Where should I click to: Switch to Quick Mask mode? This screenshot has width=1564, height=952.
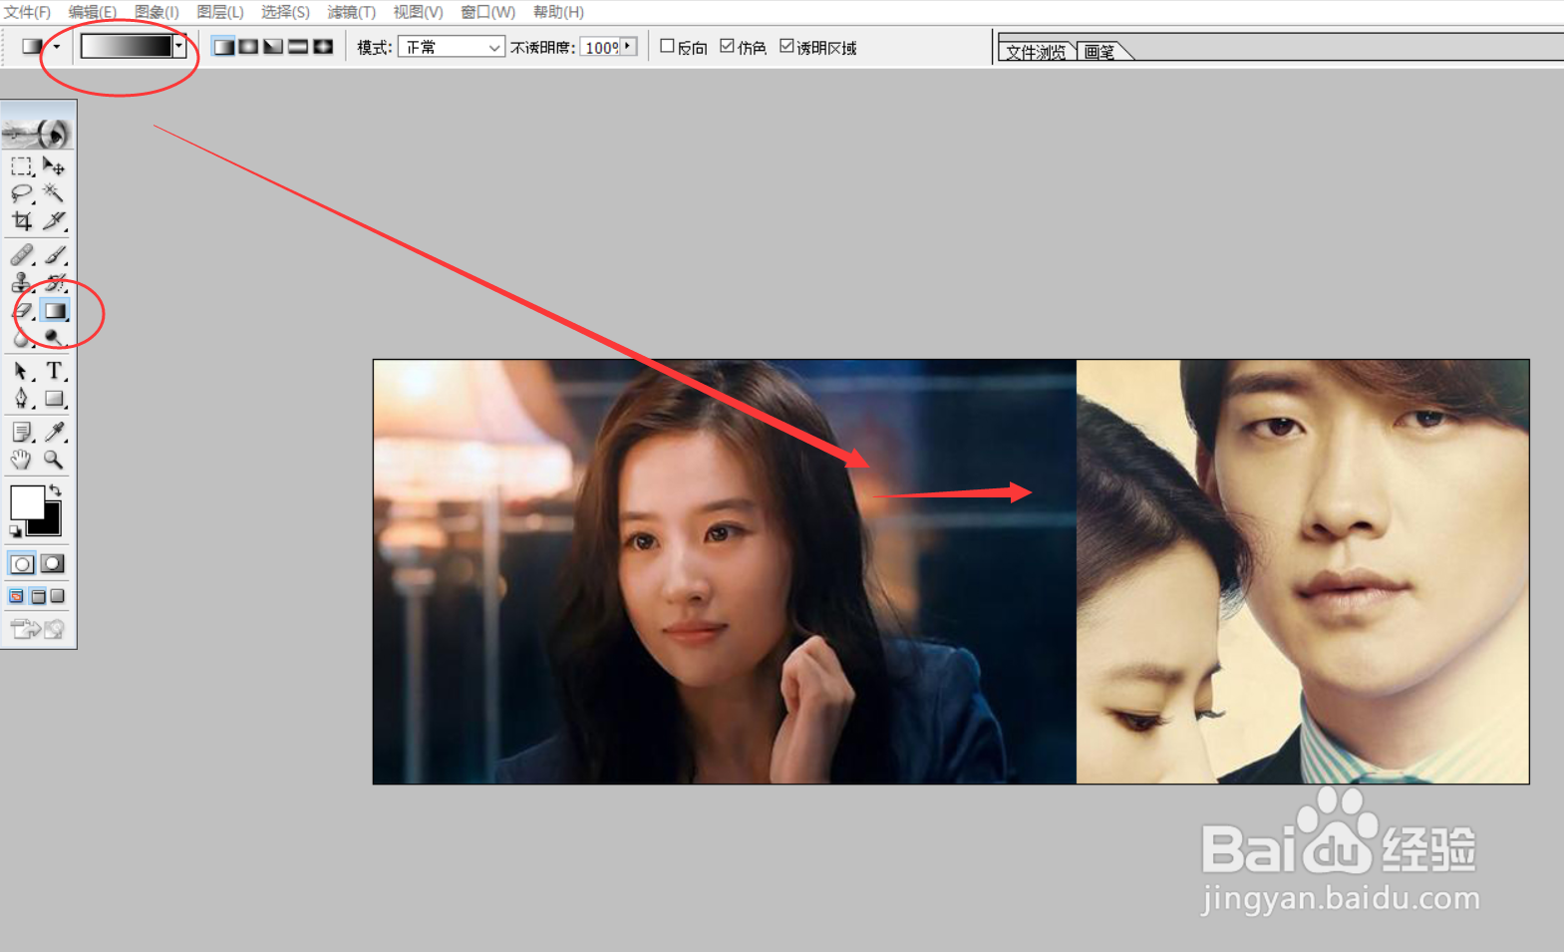pyautogui.click(x=54, y=564)
